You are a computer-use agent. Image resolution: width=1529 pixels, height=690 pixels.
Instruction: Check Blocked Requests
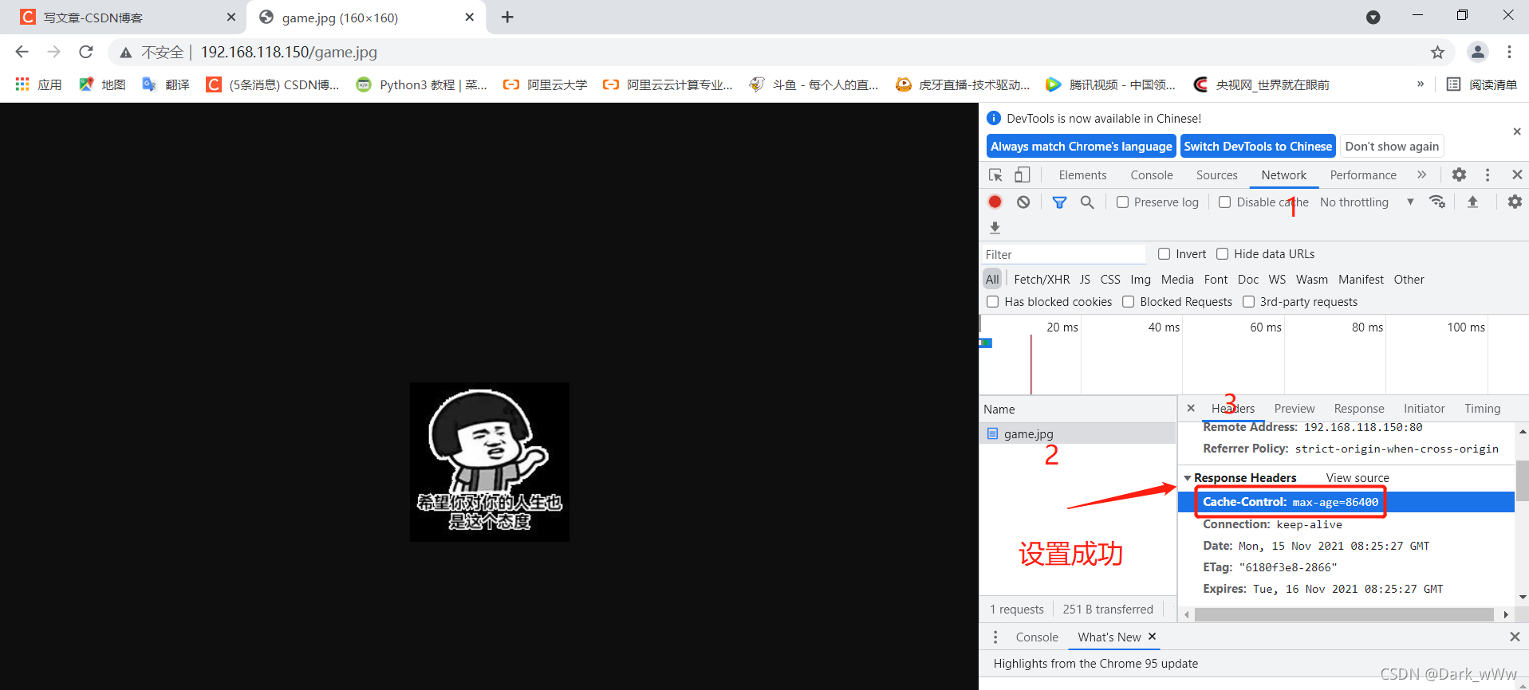point(1128,302)
